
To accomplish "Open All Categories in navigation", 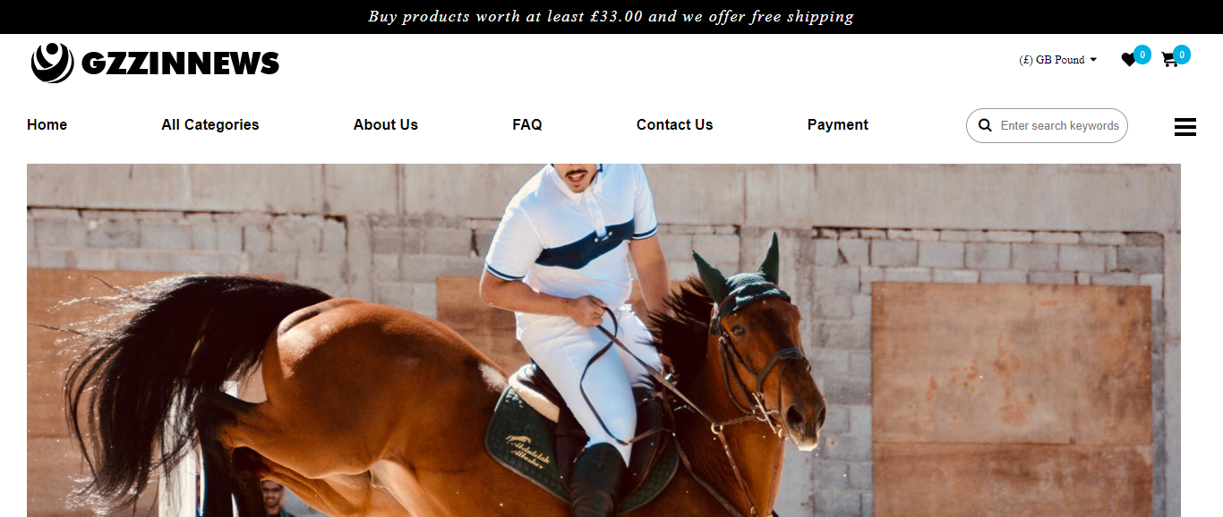I will coord(210,125).
